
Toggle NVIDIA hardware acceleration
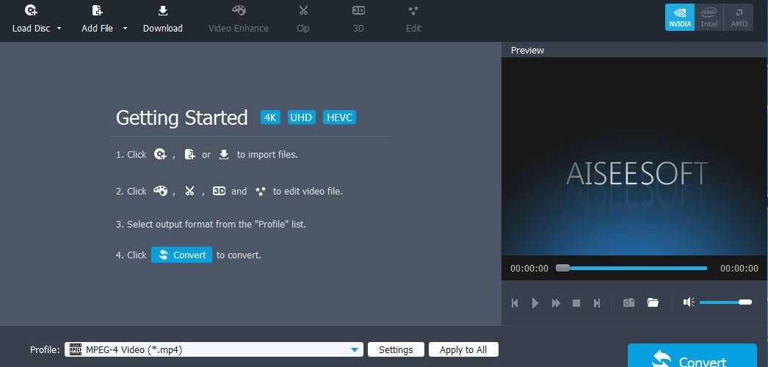680,17
